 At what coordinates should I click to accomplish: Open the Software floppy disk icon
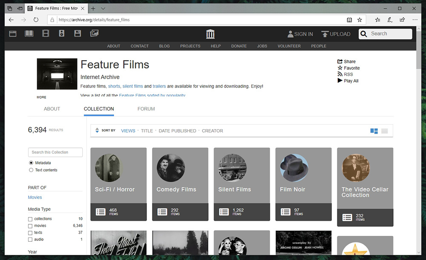coord(78,34)
